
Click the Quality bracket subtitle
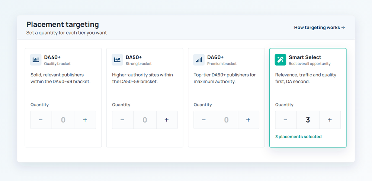[57, 64]
